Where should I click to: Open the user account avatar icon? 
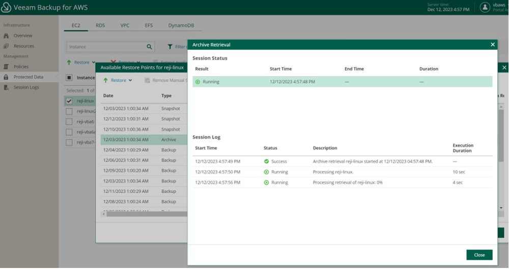coord(485,7)
